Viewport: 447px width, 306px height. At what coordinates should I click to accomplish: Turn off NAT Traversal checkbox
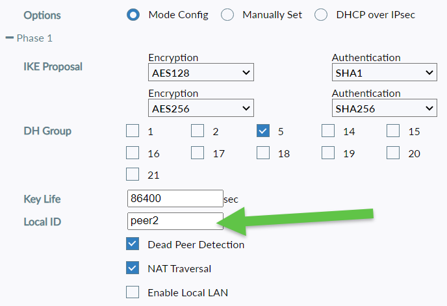[133, 268]
